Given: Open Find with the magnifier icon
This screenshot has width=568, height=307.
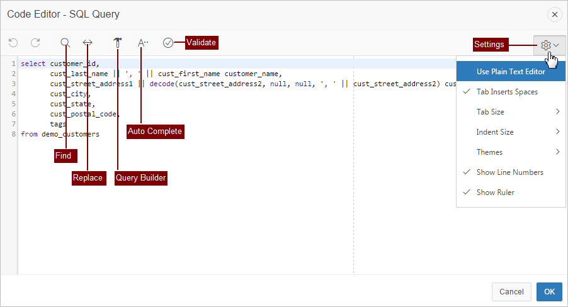Looking at the screenshot, I should [x=65, y=43].
